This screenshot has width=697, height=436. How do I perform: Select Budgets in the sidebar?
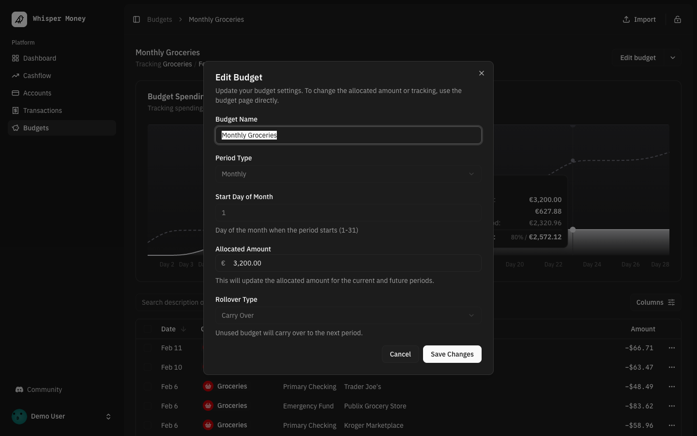click(x=36, y=128)
